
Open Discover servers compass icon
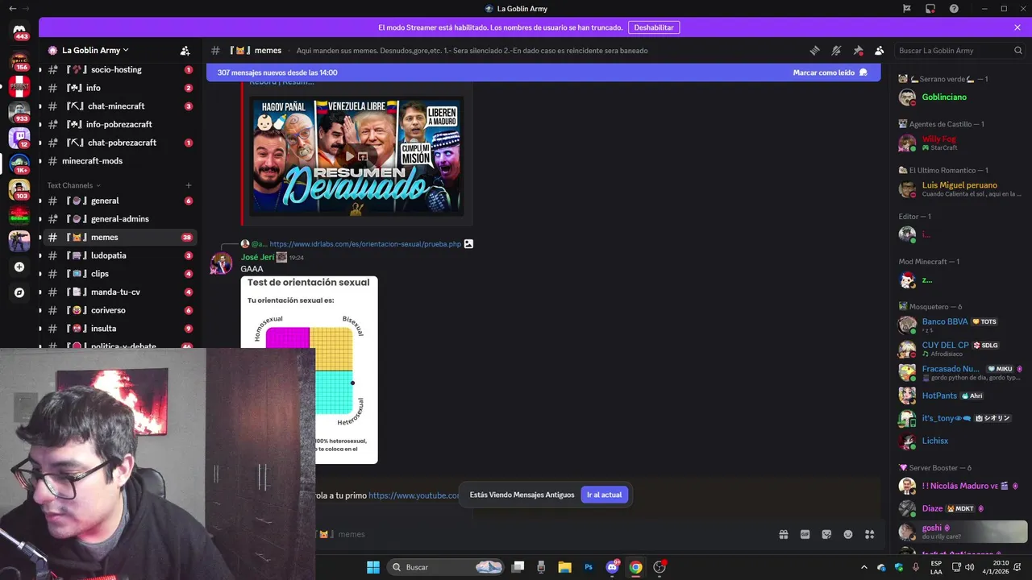(x=19, y=292)
